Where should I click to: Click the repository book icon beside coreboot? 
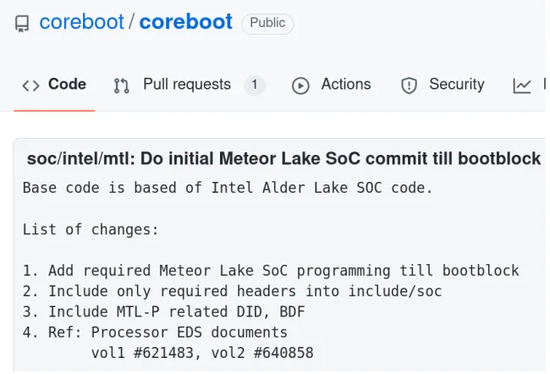click(22, 24)
